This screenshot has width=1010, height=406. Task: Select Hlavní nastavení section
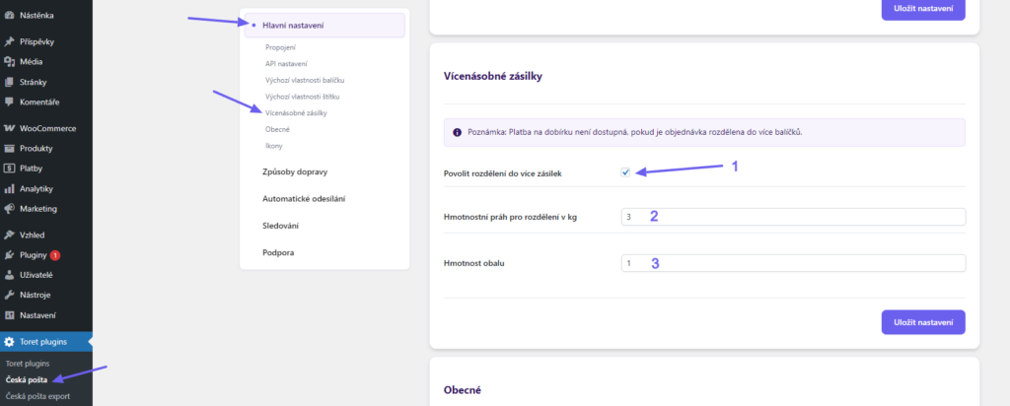tap(325, 25)
